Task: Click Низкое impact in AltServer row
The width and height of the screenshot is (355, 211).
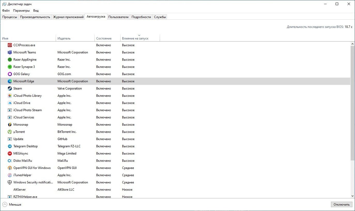Action: point(127,190)
